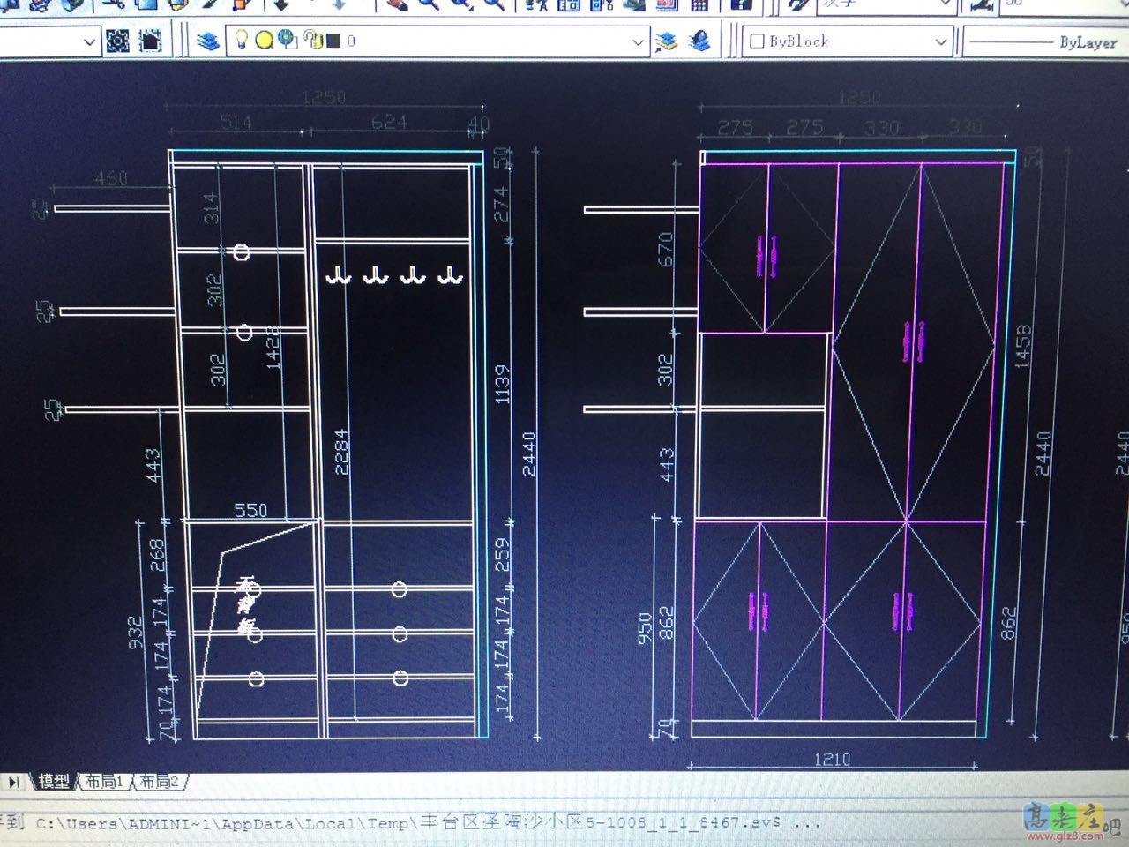Viewport: 1129px width, 847px height.
Task: Expand the workspace selector dropdown
Action: click(89, 41)
